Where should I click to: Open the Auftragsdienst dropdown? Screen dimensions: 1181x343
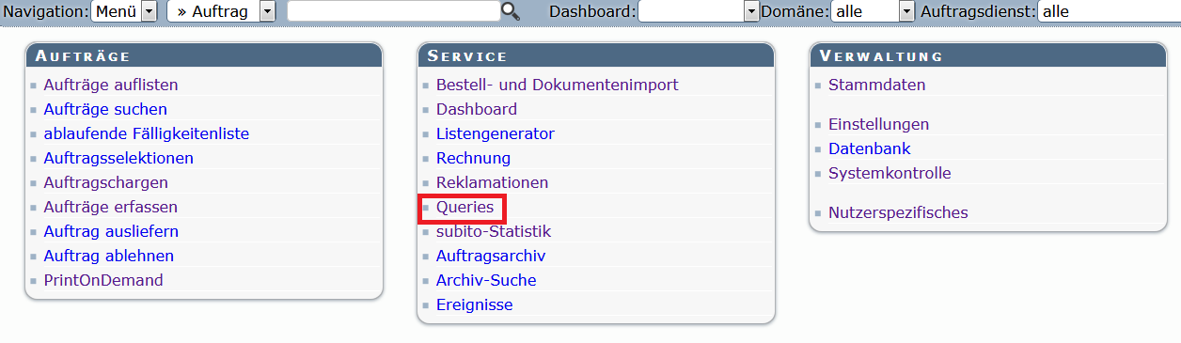1109,11
